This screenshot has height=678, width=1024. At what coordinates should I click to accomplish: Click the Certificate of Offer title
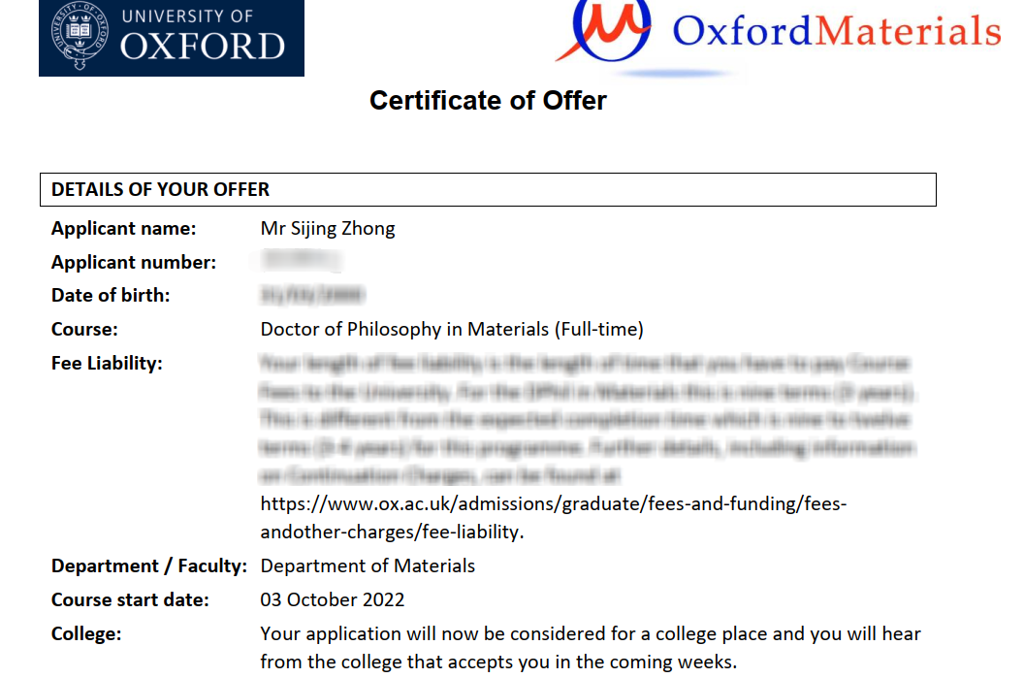(x=488, y=101)
